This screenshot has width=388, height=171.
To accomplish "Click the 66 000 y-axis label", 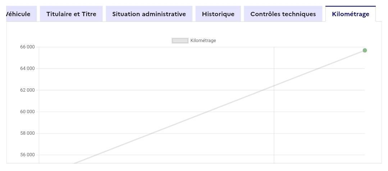I will (27, 47).
